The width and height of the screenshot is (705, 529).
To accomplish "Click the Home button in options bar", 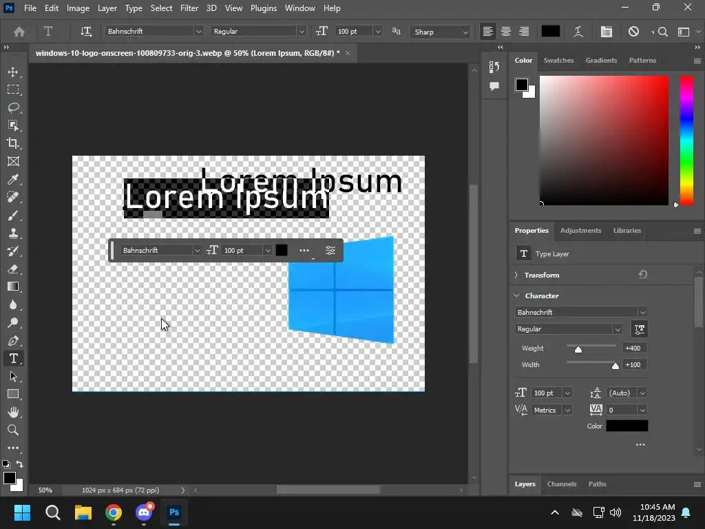I will tap(19, 32).
